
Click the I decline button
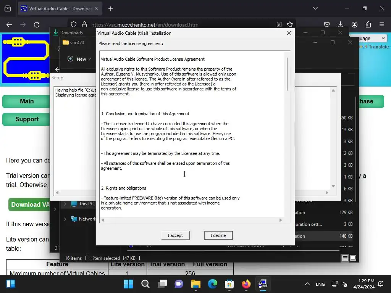pos(218,235)
